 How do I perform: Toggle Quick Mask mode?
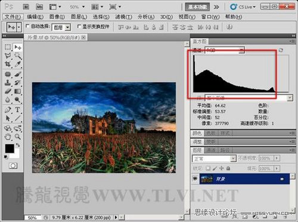13,166
